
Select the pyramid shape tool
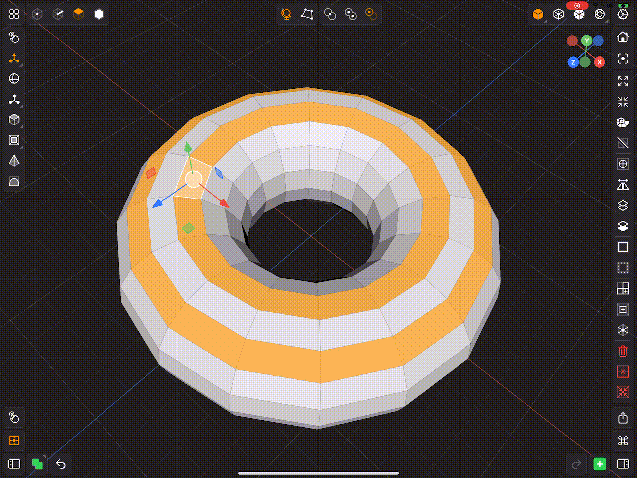(14, 161)
